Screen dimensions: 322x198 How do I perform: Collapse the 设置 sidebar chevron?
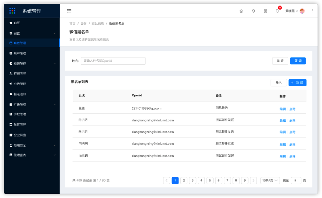pos(54,33)
